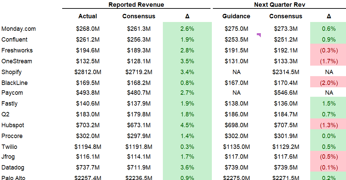Click Shopify guidance NA cell
This screenshot has height=180, width=346.
[x=236, y=72]
